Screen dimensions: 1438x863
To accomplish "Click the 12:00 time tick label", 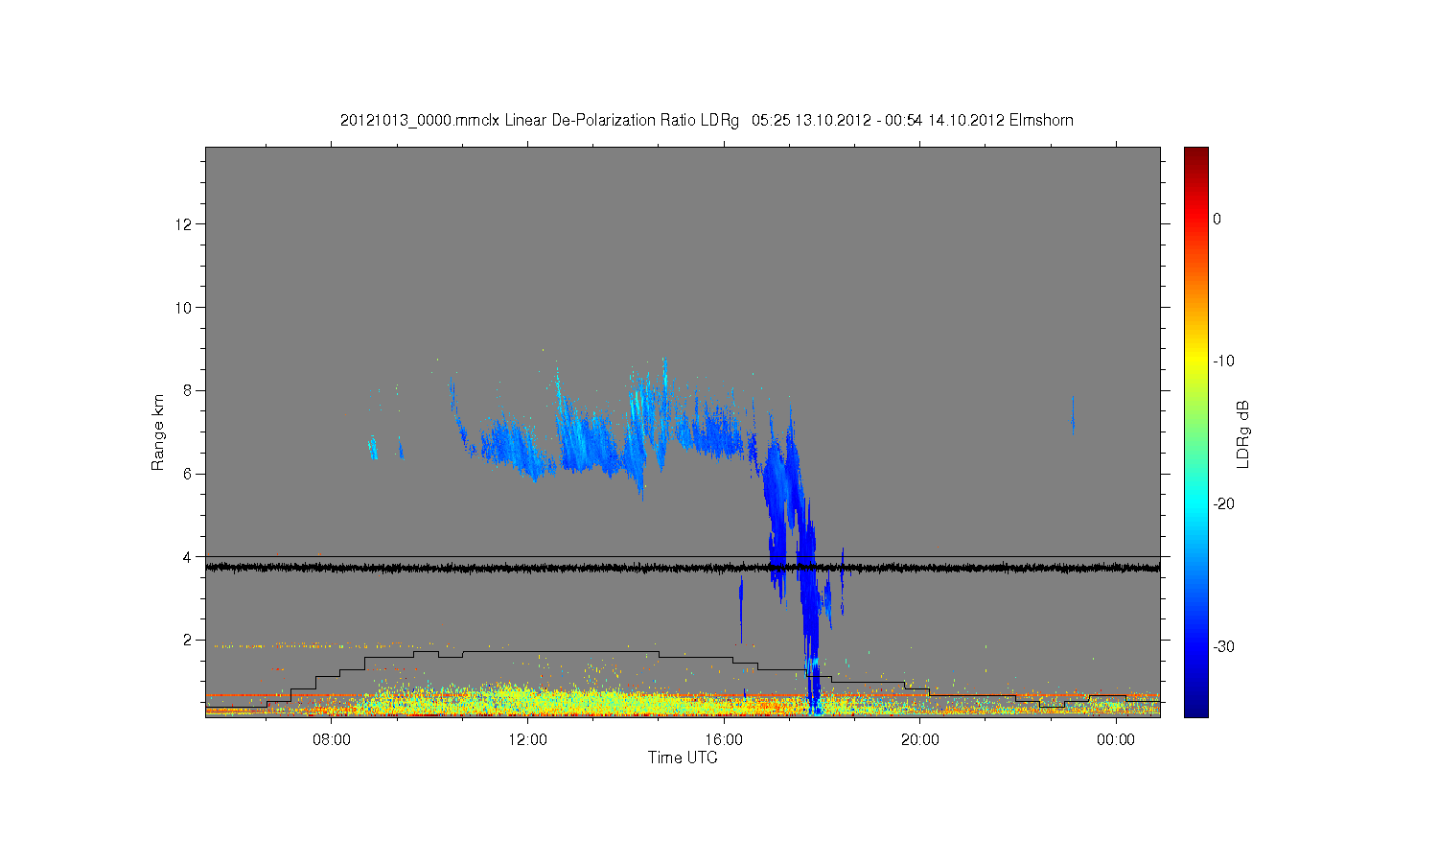I will [x=527, y=740].
